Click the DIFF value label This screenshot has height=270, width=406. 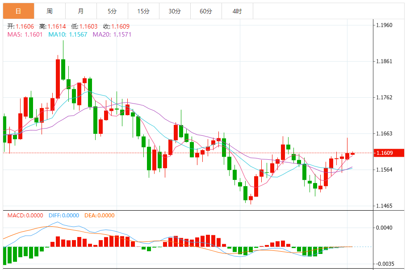pos(63,216)
